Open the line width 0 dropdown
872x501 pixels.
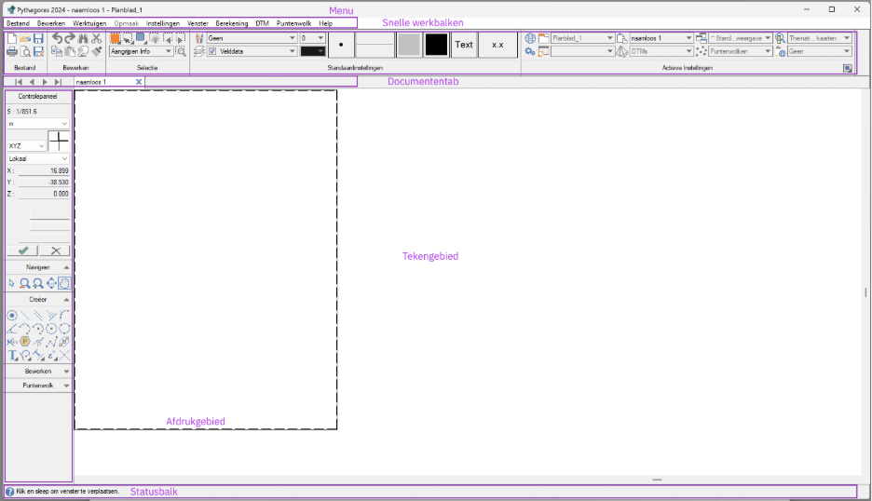click(x=312, y=38)
